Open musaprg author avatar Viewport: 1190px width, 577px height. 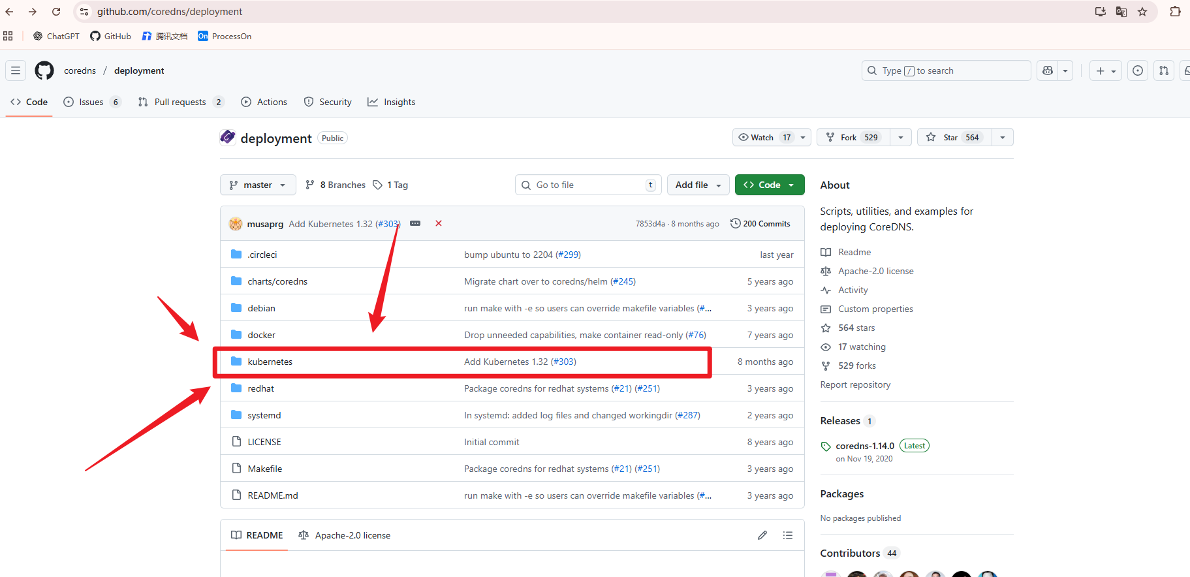236,224
